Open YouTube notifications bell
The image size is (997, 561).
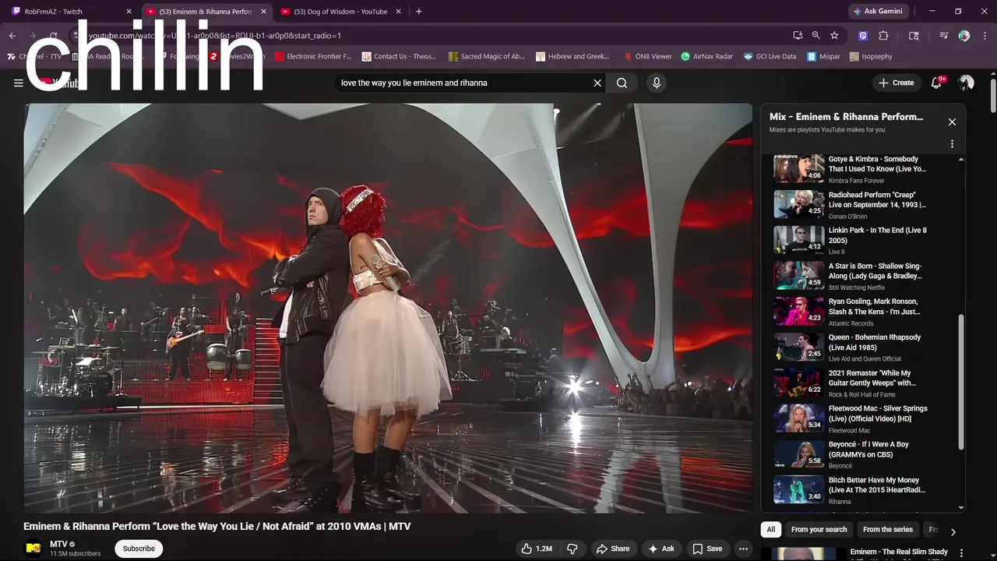(936, 83)
